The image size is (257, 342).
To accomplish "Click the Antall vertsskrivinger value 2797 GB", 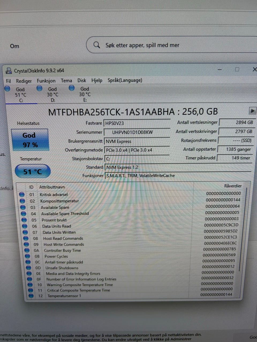I will coord(237,131).
